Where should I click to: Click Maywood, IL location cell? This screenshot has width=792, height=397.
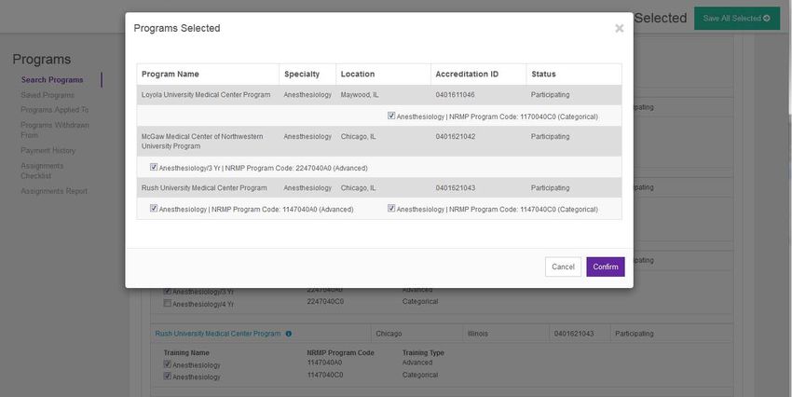click(x=359, y=95)
